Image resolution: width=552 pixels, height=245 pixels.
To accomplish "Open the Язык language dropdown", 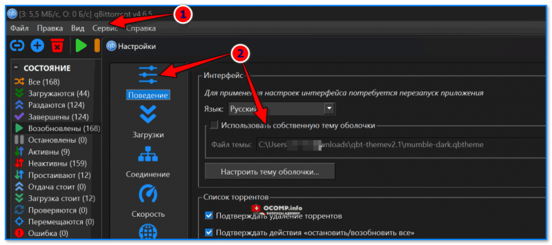I will coord(329,109).
